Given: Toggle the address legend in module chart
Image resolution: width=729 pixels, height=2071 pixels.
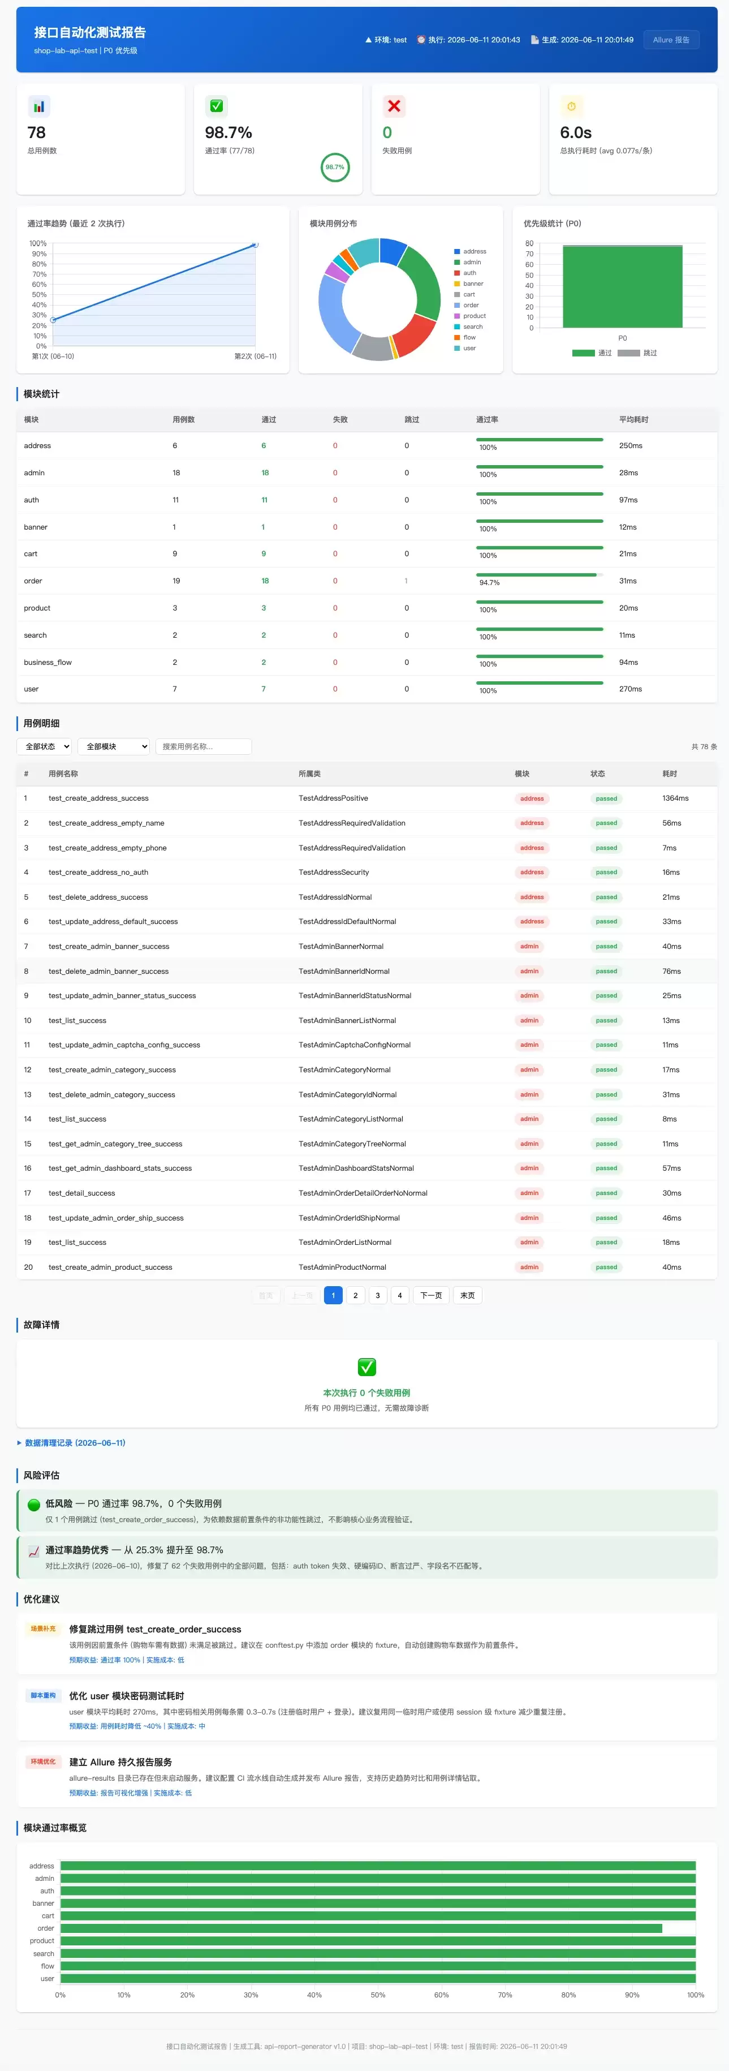Looking at the screenshot, I should pyautogui.click(x=470, y=252).
